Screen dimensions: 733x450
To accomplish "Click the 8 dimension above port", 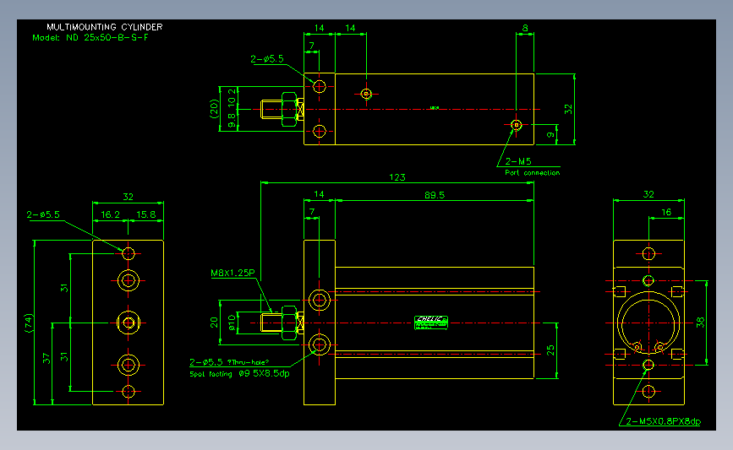I will tap(525, 29).
